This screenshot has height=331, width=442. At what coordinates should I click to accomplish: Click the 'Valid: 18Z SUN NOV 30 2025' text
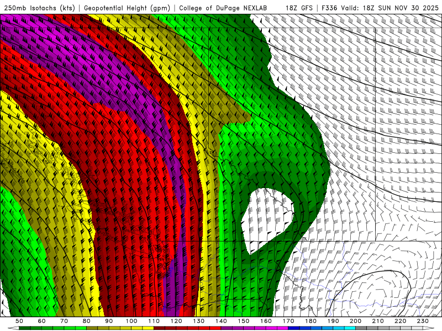[x=390, y=8]
